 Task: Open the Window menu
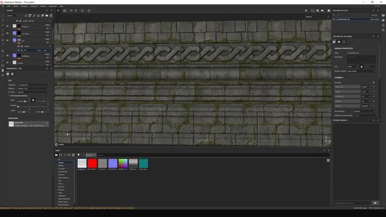(24, 6)
